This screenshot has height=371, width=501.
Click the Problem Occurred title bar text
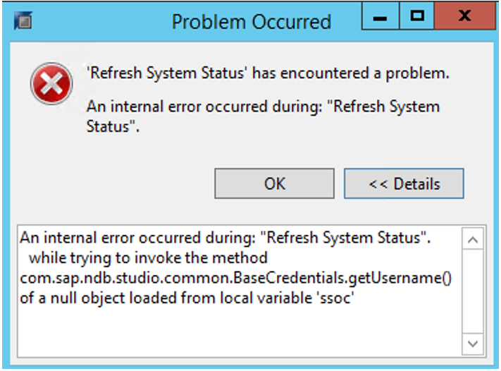pos(251,22)
